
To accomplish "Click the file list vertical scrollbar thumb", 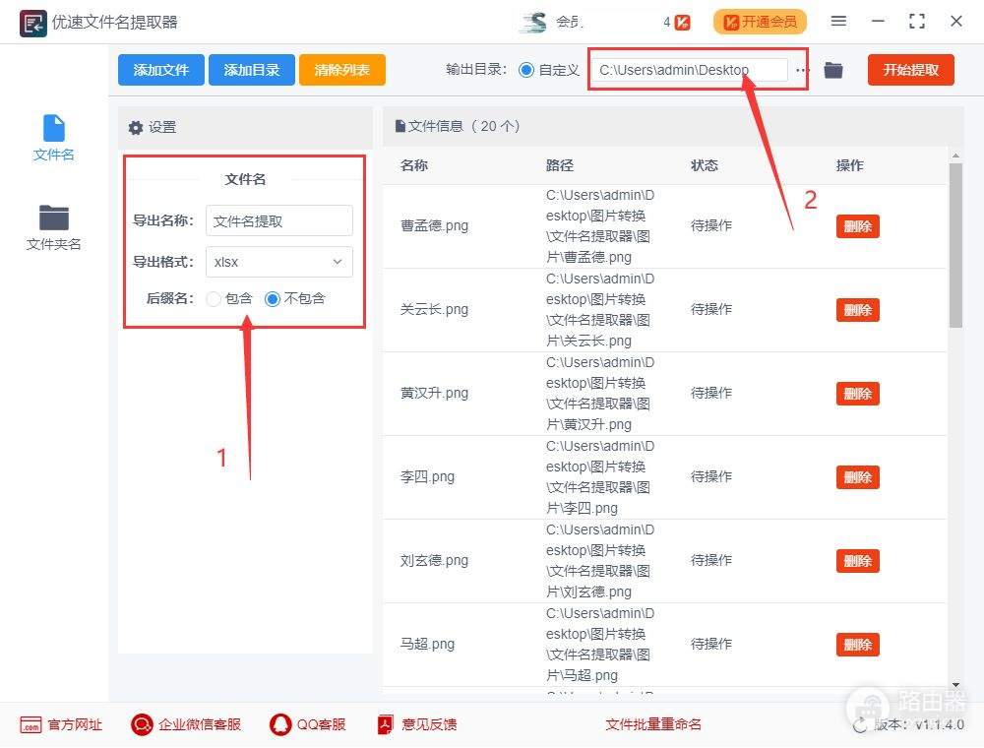I will pyautogui.click(x=955, y=245).
